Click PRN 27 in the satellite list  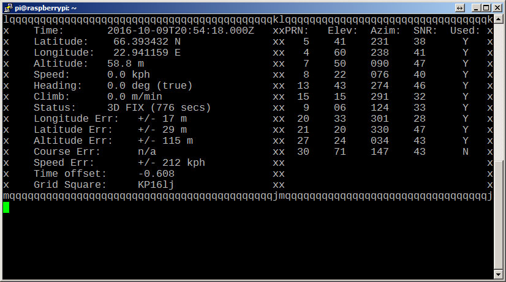point(303,141)
